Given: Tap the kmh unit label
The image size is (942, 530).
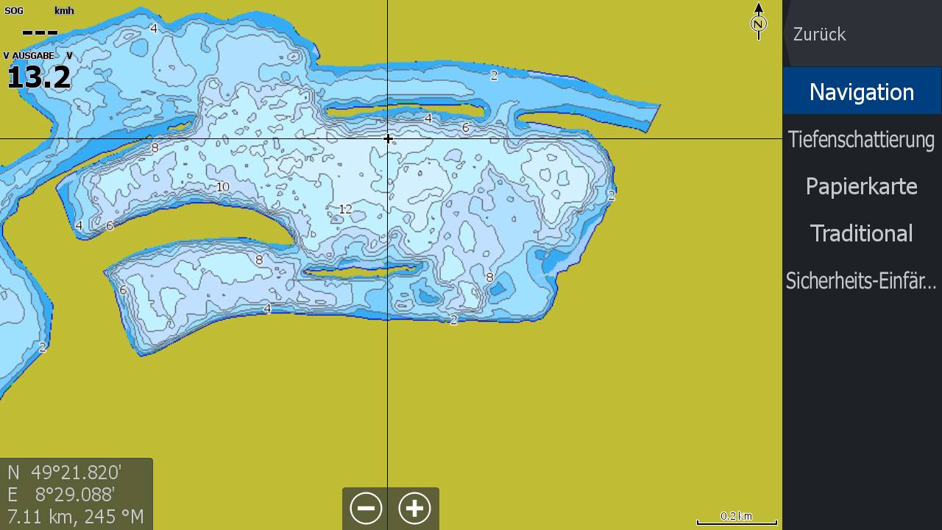Looking at the screenshot, I should coord(64,11).
